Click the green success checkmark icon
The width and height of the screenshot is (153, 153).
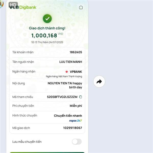47,19
